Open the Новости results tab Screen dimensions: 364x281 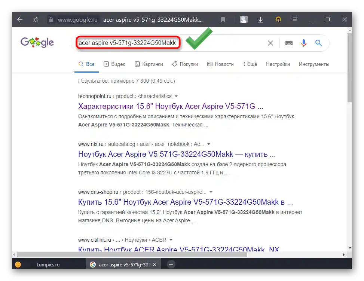click(221, 64)
